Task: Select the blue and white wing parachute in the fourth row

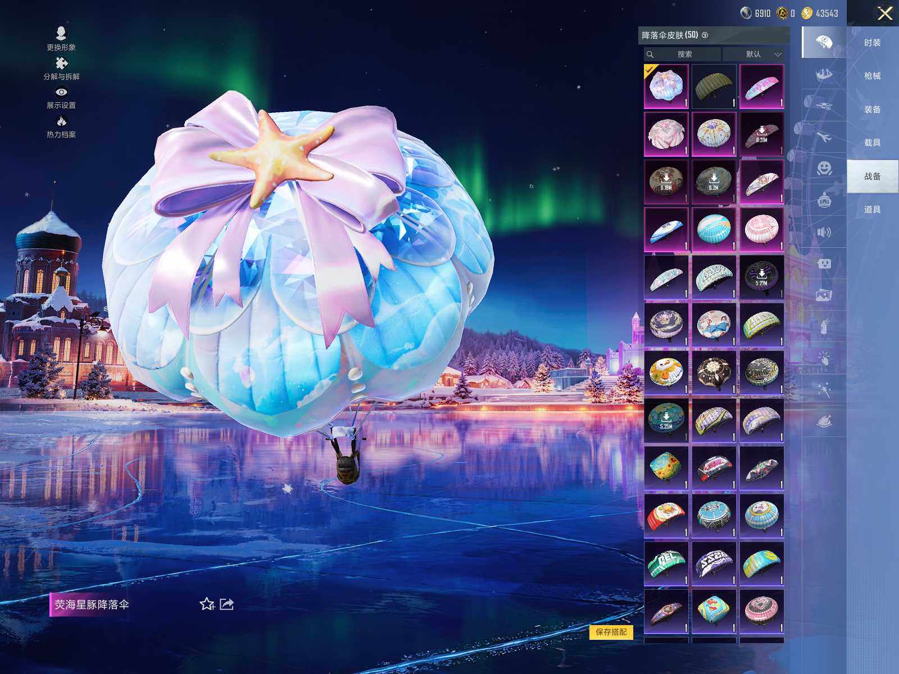Action: [666, 230]
